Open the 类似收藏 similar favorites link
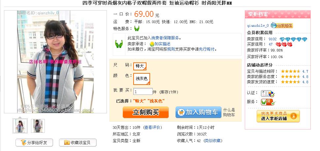Image resolution: width=320 pixels, height=151 pixels. click(x=213, y=140)
